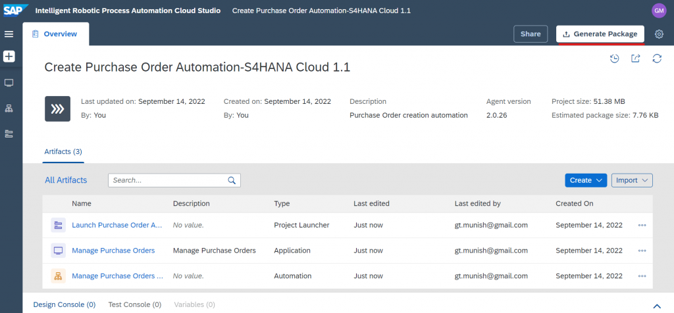The height and width of the screenshot is (313, 674).
Task: Click the plus icon in the sidebar
Action: point(9,56)
